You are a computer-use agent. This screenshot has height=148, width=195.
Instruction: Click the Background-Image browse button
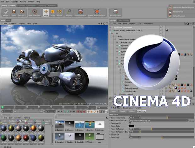tap(192, 120)
